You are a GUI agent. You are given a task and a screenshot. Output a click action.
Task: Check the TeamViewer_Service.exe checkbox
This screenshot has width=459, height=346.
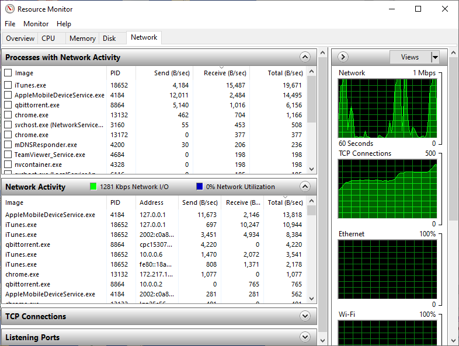[8, 155]
